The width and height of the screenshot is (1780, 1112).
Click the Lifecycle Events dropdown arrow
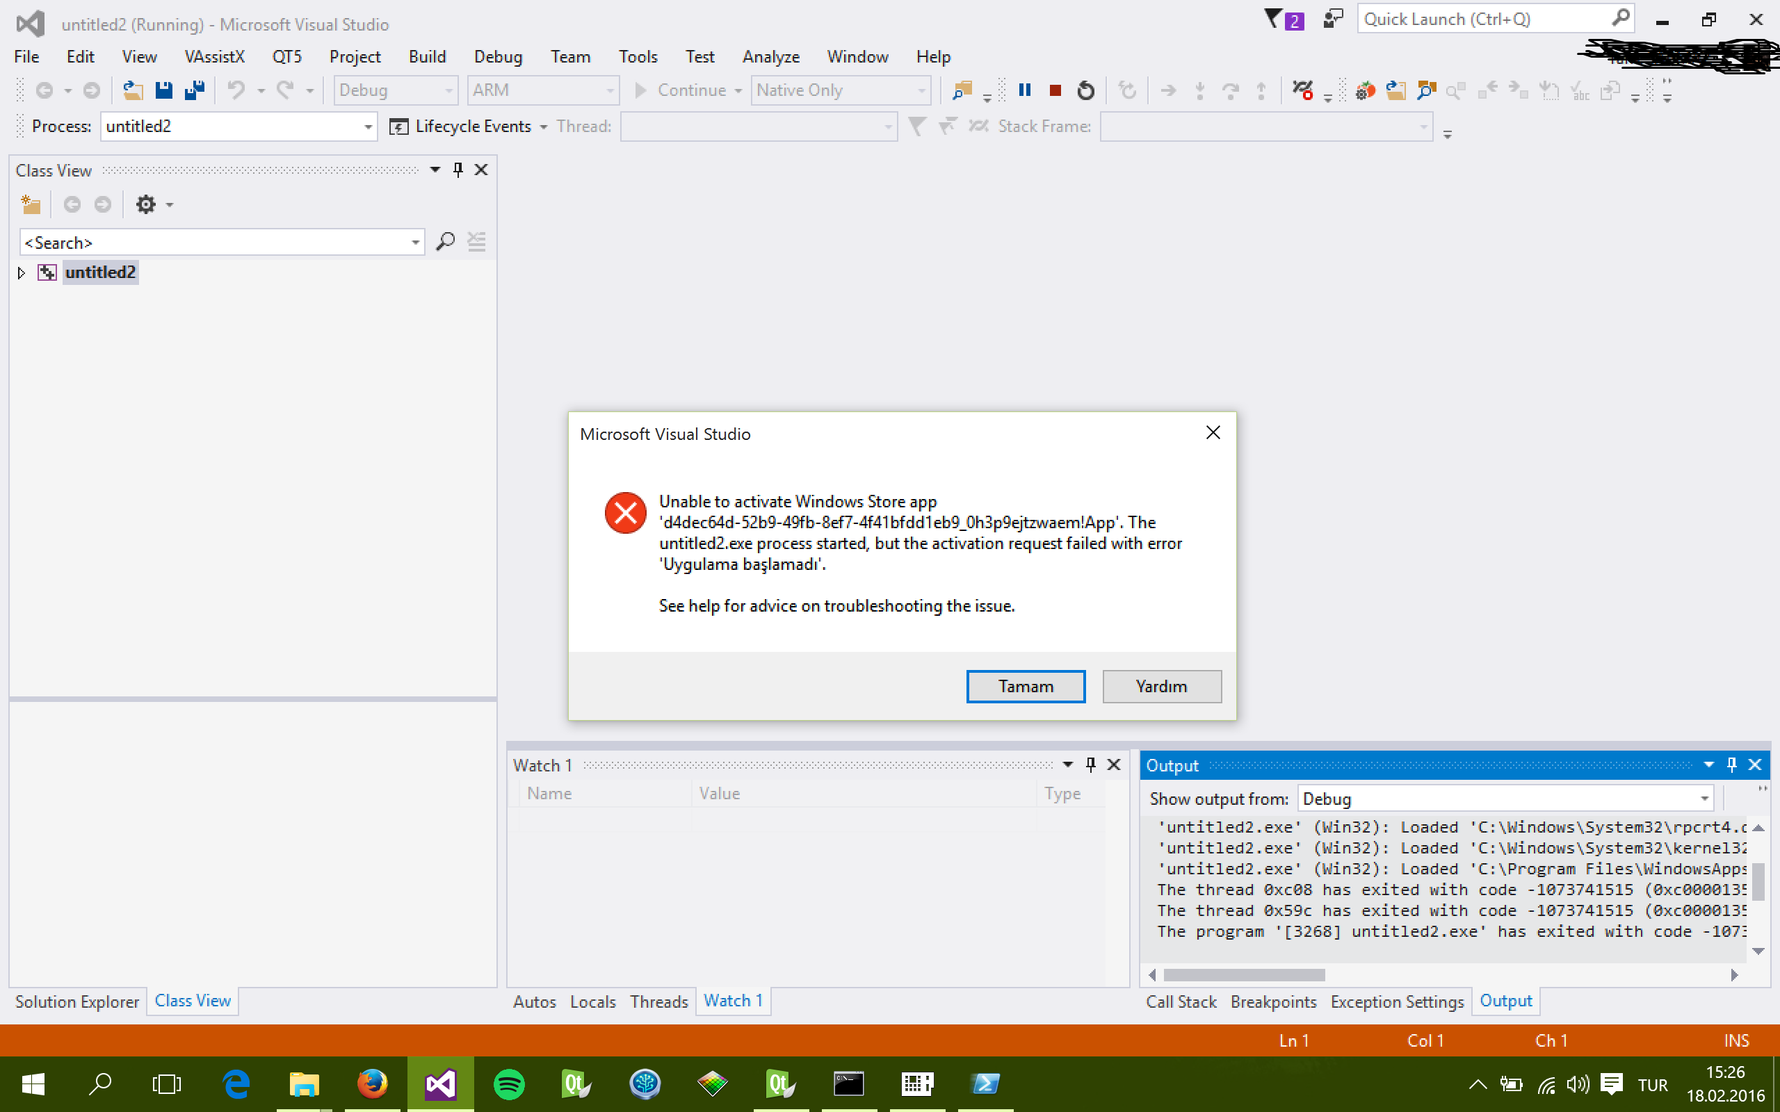[544, 127]
